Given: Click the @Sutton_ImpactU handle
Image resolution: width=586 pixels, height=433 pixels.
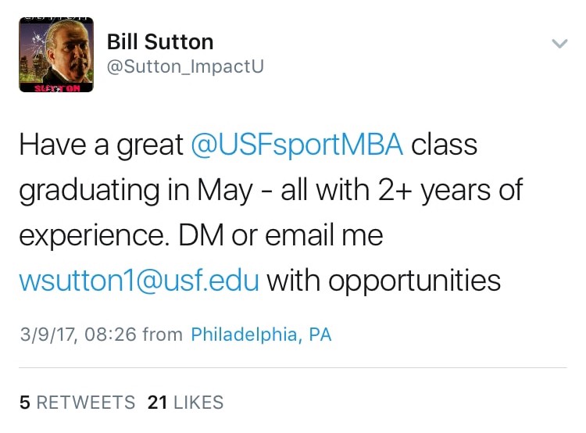Looking at the screenshot, I should 184,67.
